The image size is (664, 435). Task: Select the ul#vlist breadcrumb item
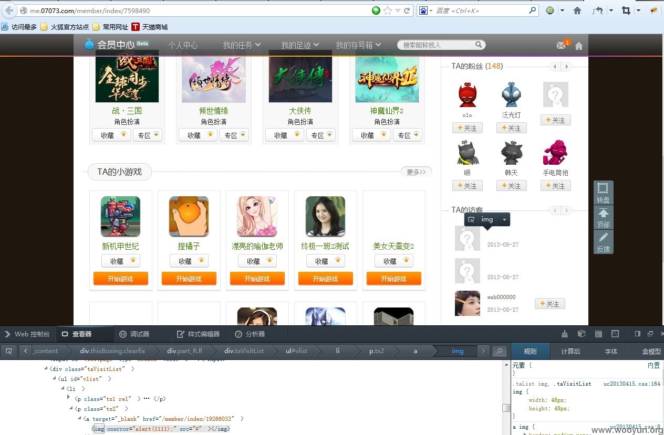coord(296,351)
